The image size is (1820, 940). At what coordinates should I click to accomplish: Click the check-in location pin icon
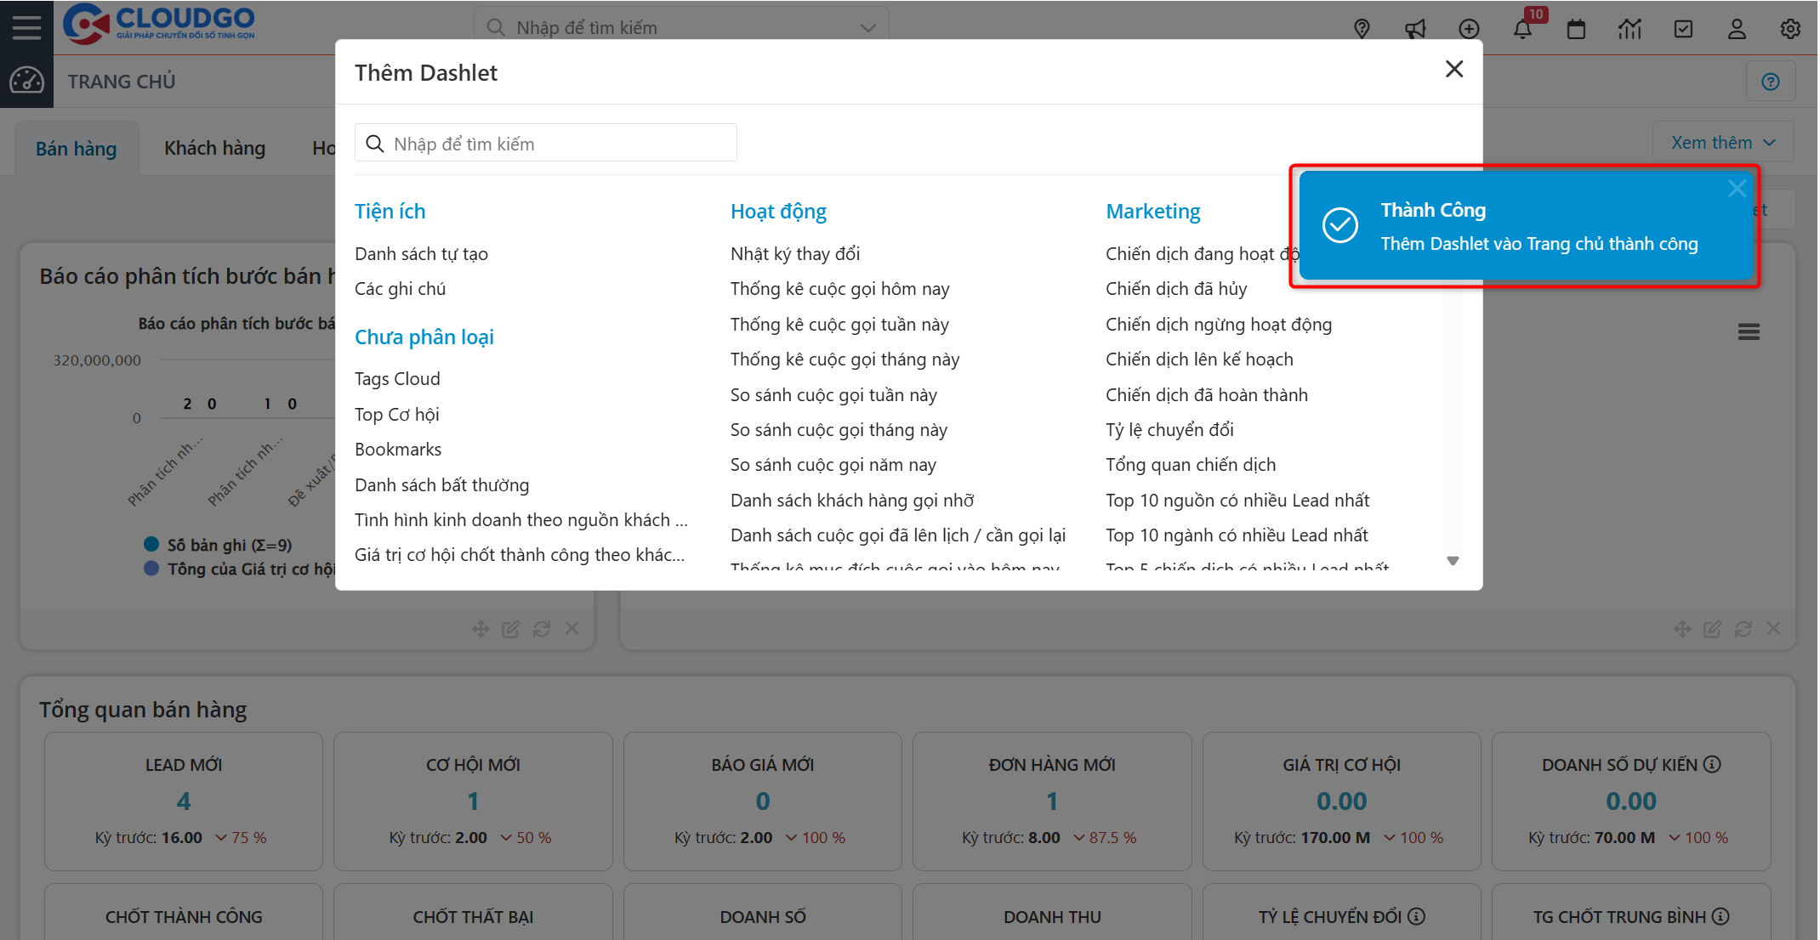click(1362, 28)
